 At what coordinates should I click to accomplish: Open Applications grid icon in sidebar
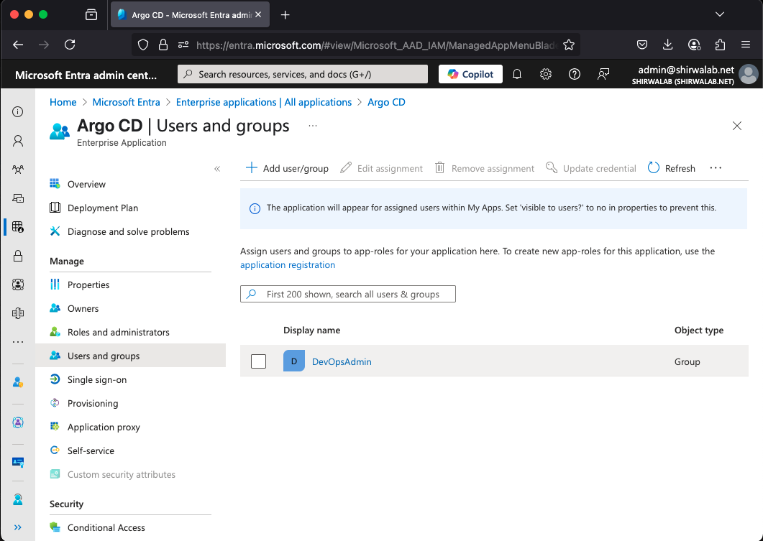pyautogui.click(x=18, y=227)
